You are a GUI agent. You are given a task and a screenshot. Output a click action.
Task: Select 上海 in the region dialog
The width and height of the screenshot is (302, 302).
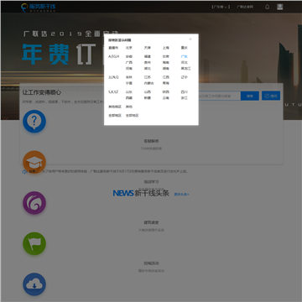click(x=166, y=48)
